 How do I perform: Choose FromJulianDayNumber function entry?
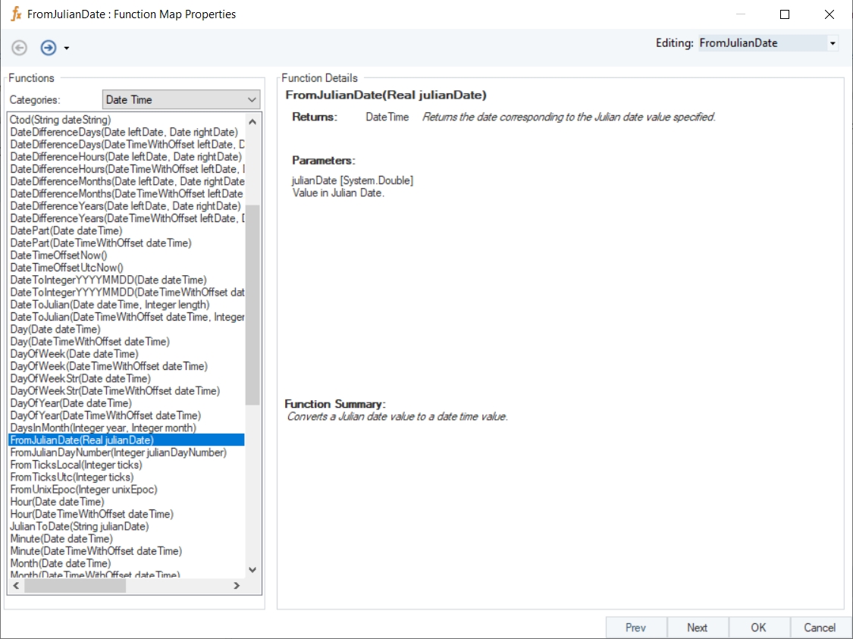(118, 453)
